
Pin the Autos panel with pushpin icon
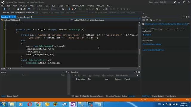coord(66,72)
